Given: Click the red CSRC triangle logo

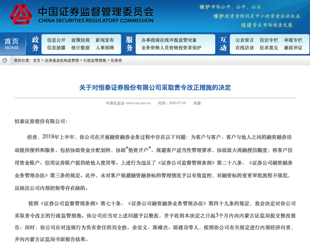Looking at the screenshot, I should pyautogui.click(x=21, y=15).
